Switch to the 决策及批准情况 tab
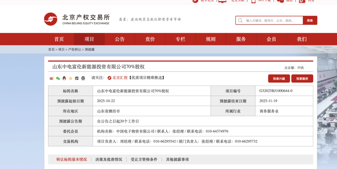 109,159
